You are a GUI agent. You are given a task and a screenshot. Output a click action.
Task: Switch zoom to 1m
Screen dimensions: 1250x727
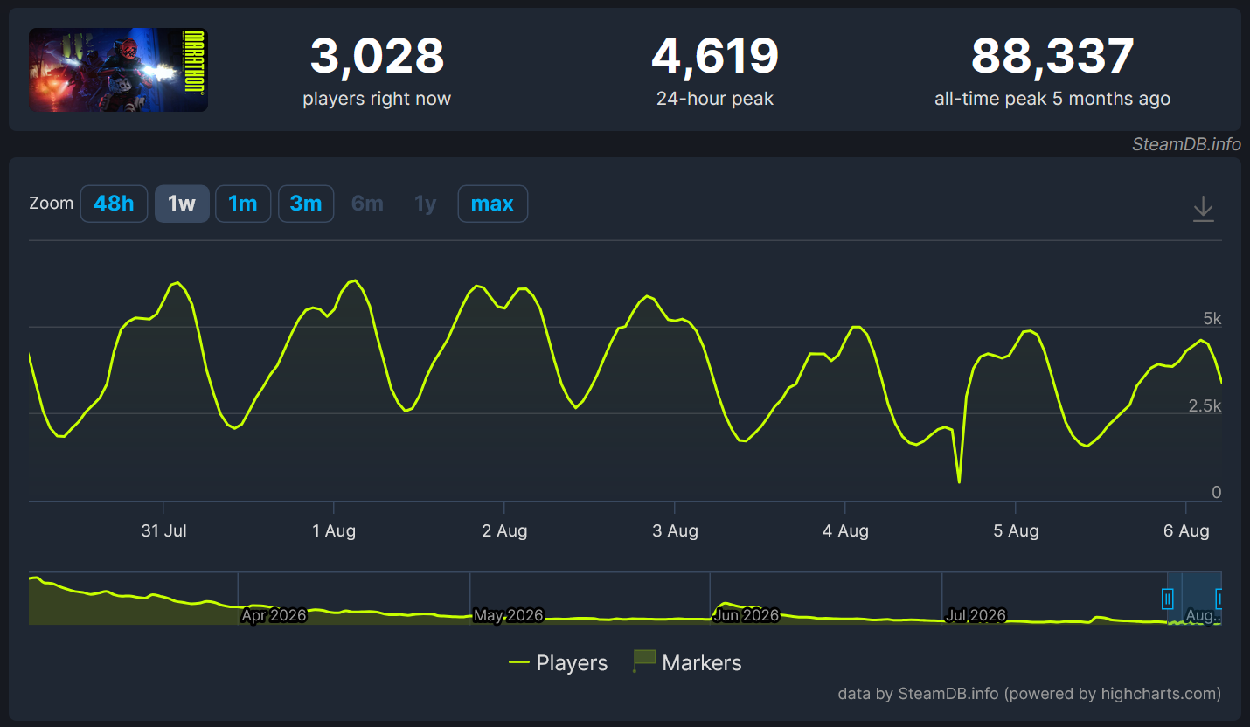point(243,204)
